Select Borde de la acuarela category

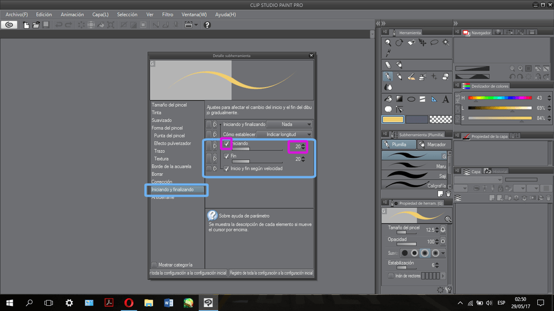pyautogui.click(x=171, y=166)
